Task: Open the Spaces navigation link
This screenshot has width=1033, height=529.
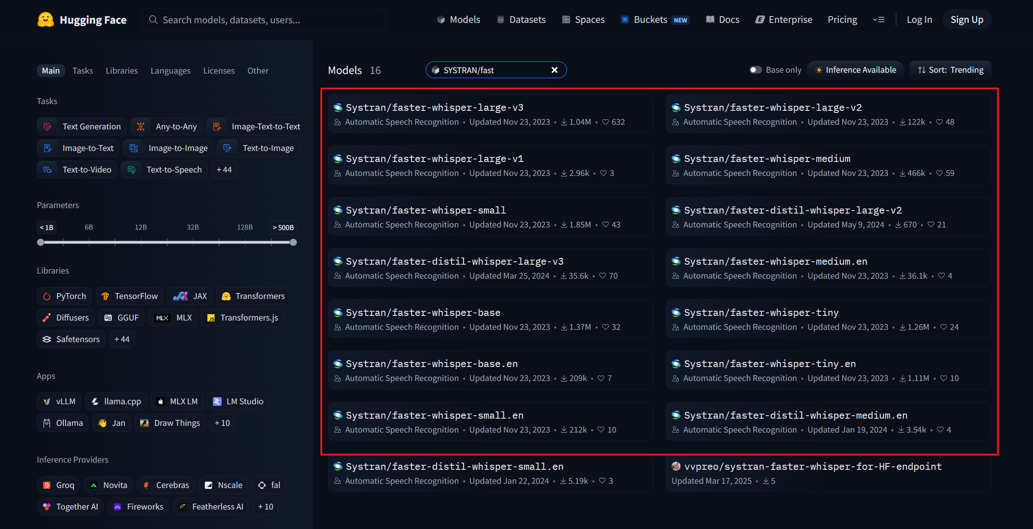Action: click(584, 19)
